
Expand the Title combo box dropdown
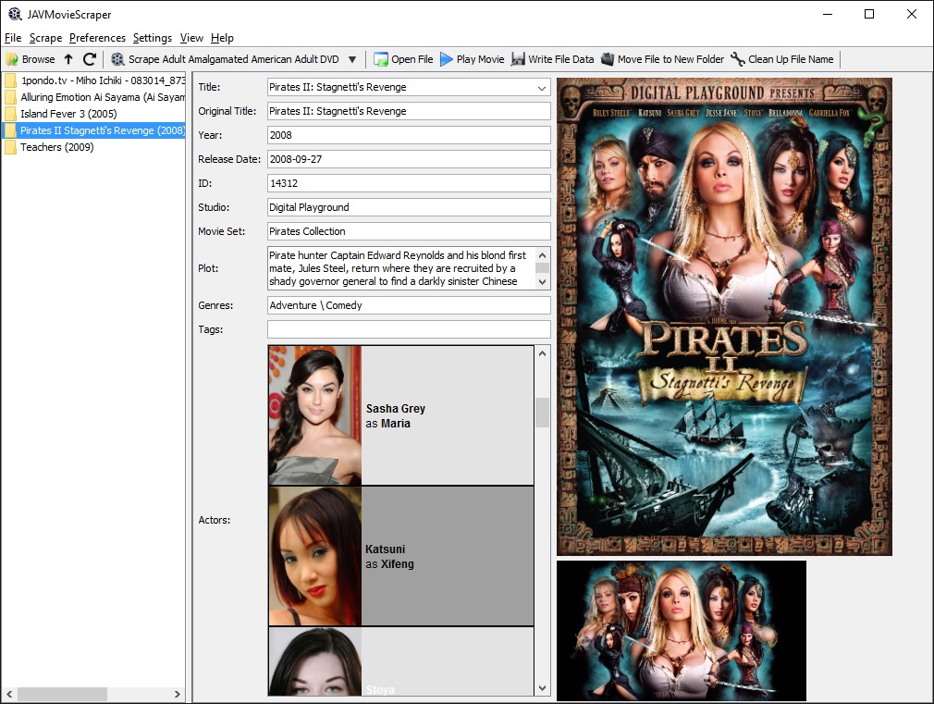(542, 88)
